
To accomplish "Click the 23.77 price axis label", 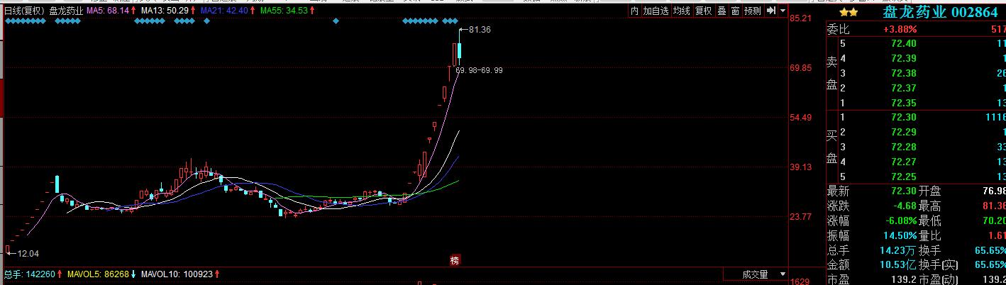I will [x=802, y=217].
